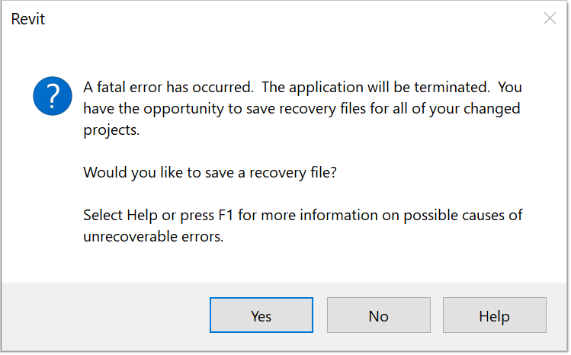The image size is (571, 355).
Task: Click the "Would you like to save a recovery file?" question
Action: (x=210, y=172)
